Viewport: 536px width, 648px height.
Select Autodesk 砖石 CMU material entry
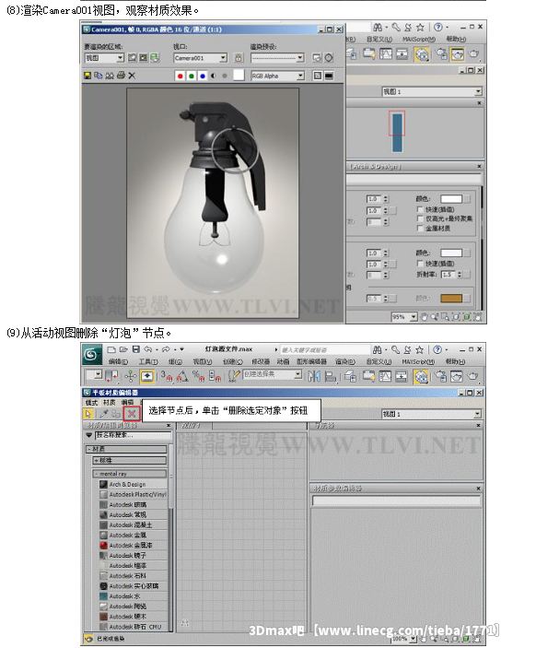click(134, 627)
